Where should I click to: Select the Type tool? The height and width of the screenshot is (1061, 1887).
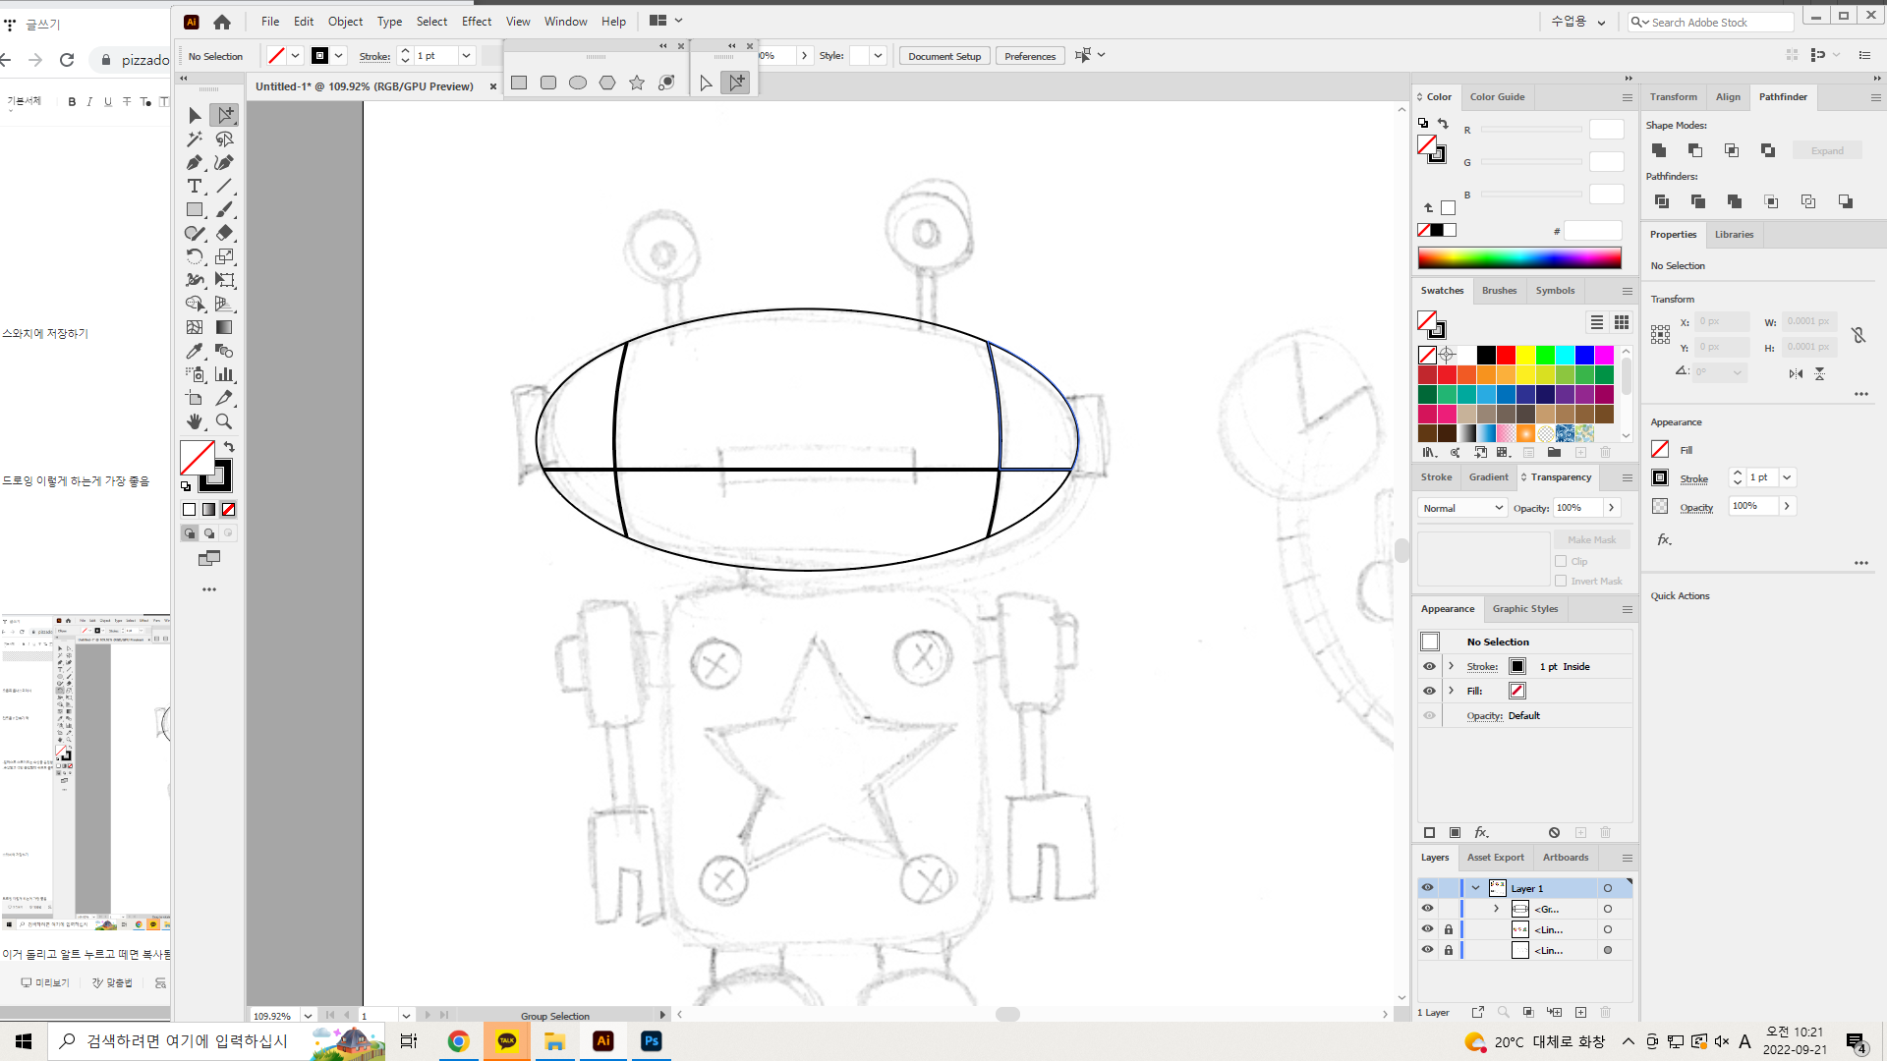(x=195, y=187)
